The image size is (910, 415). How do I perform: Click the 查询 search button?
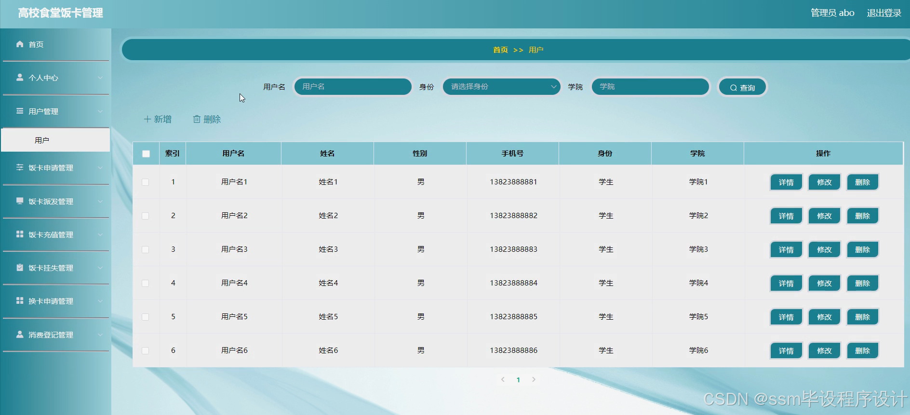tap(742, 88)
